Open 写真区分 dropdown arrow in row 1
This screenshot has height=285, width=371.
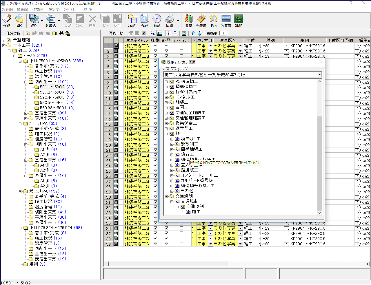(x=240, y=45)
